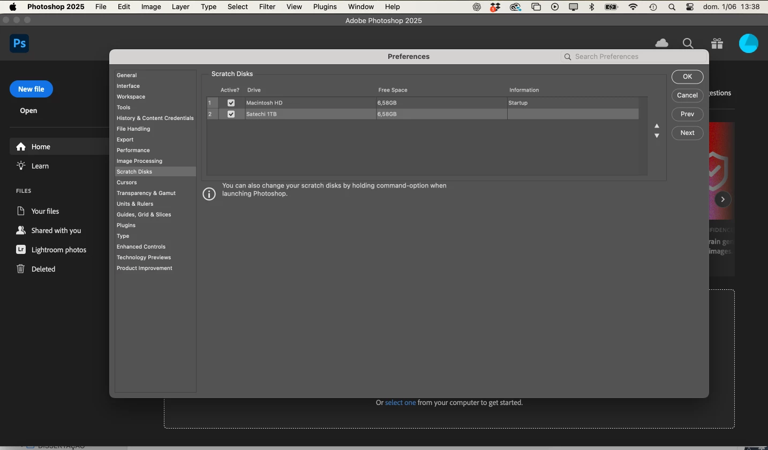Select Units & Rulers category

155,204
